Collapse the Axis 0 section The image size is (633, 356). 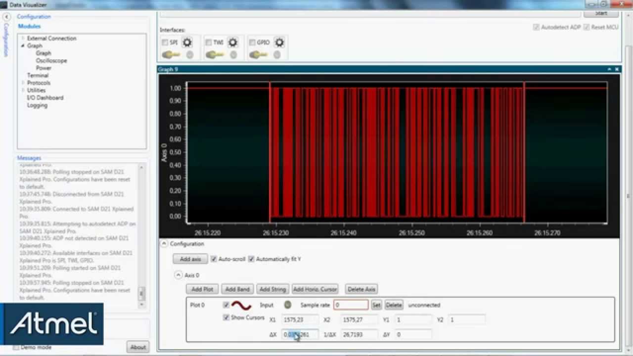click(179, 275)
